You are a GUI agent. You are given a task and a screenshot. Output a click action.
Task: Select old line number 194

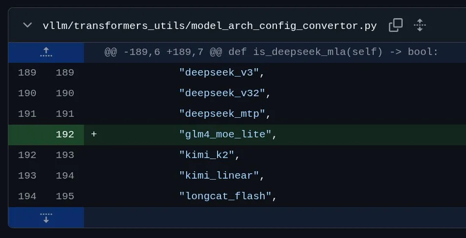pos(27,196)
